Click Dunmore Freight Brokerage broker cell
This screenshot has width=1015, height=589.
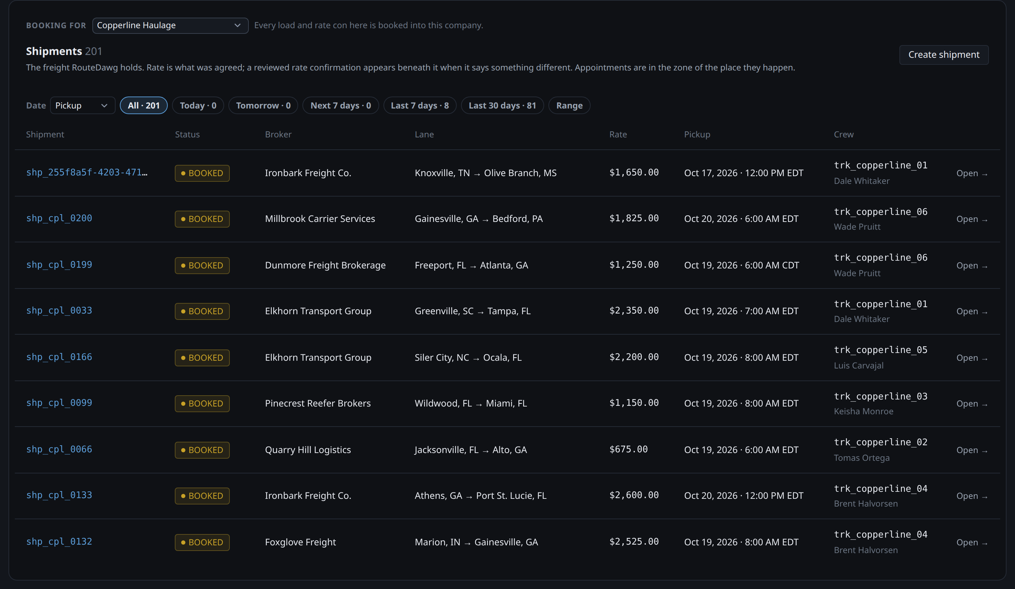pos(325,265)
